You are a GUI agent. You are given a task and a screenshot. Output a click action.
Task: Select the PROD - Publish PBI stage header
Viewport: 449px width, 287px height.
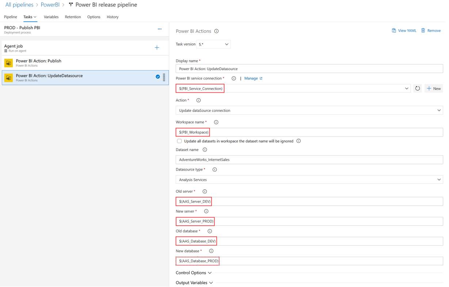[85, 29]
